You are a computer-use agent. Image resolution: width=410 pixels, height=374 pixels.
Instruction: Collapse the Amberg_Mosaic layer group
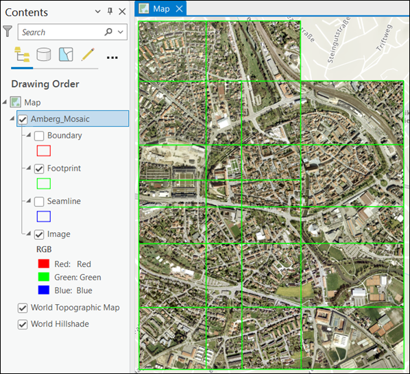[12, 119]
